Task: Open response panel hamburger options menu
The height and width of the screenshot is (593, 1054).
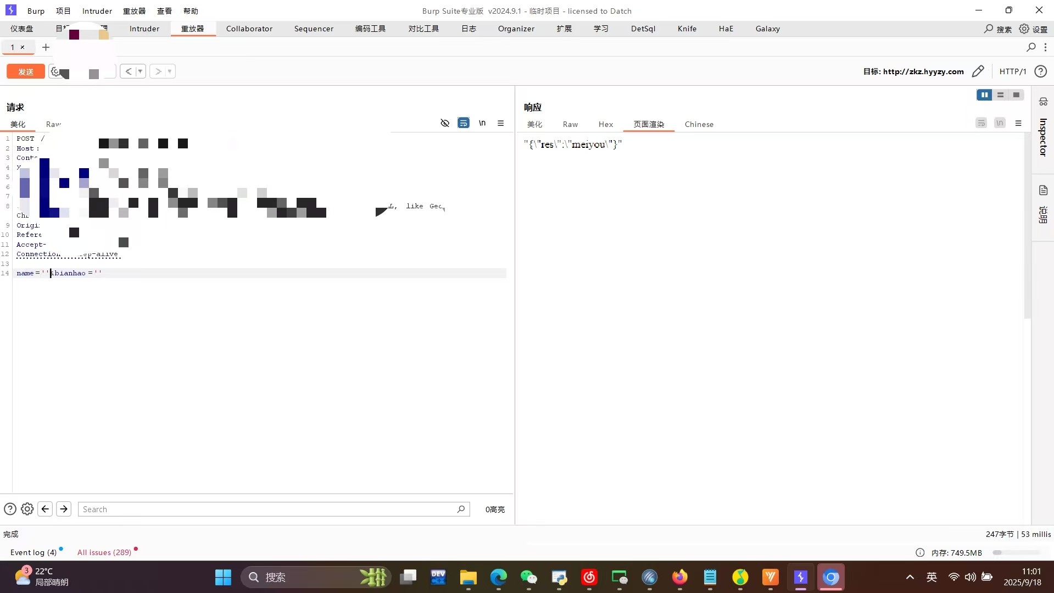Action: pyautogui.click(x=1018, y=123)
